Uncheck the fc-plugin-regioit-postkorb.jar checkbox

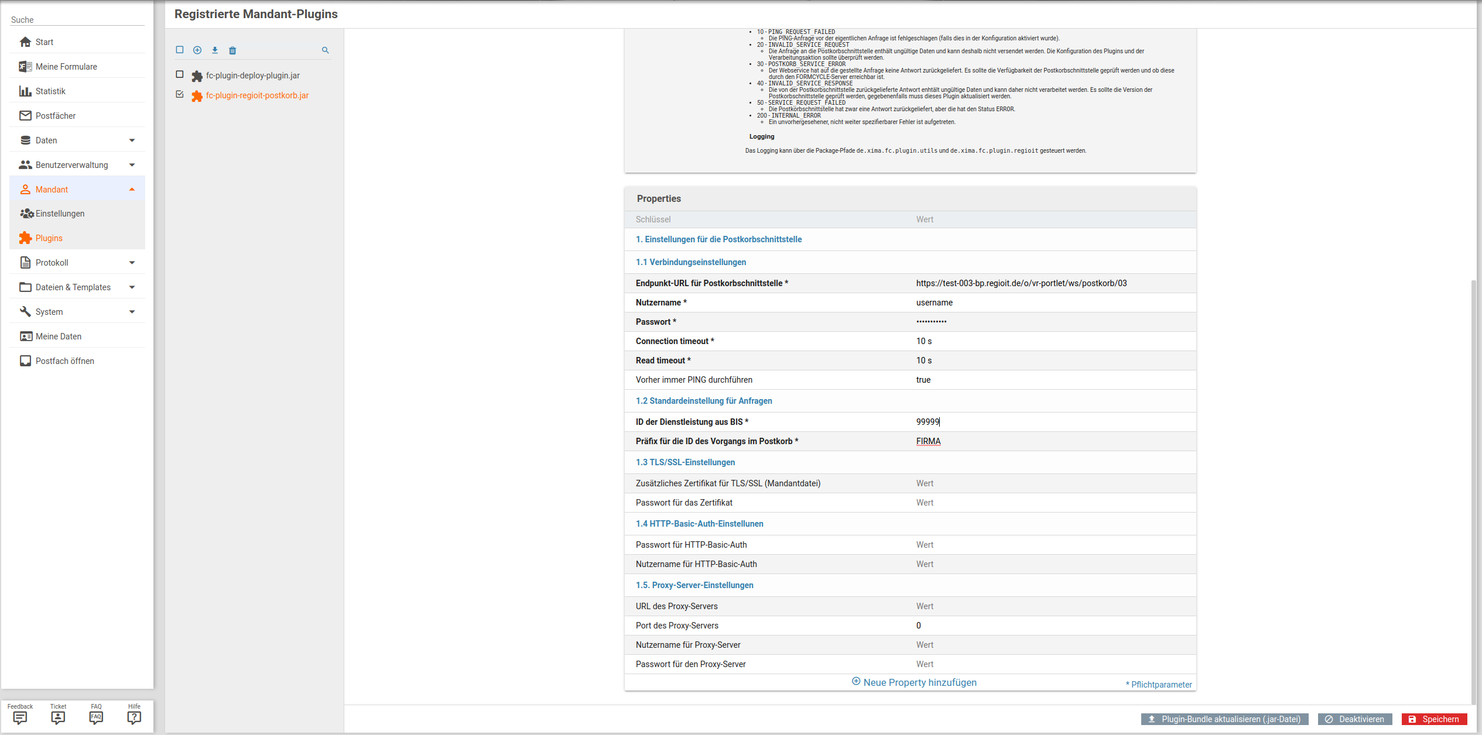coord(180,95)
